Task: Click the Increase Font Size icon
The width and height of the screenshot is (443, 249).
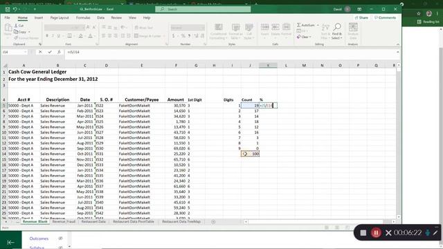Action: click(x=88, y=28)
